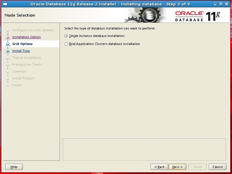The image size is (232, 174).
Task: Click the Grid Options step label
Action: point(22,44)
